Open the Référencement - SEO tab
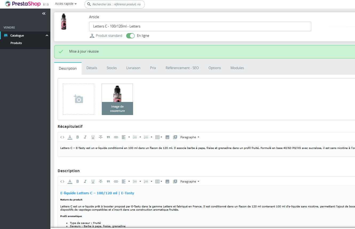The width and height of the screenshot is (355, 229). pos(182,68)
